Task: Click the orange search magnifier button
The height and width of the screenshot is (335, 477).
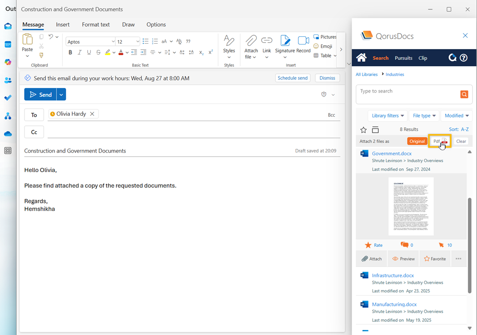Action: pyautogui.click(x=464, y=94)
